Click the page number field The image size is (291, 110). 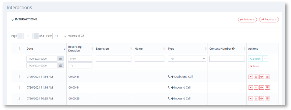point(28,36)
